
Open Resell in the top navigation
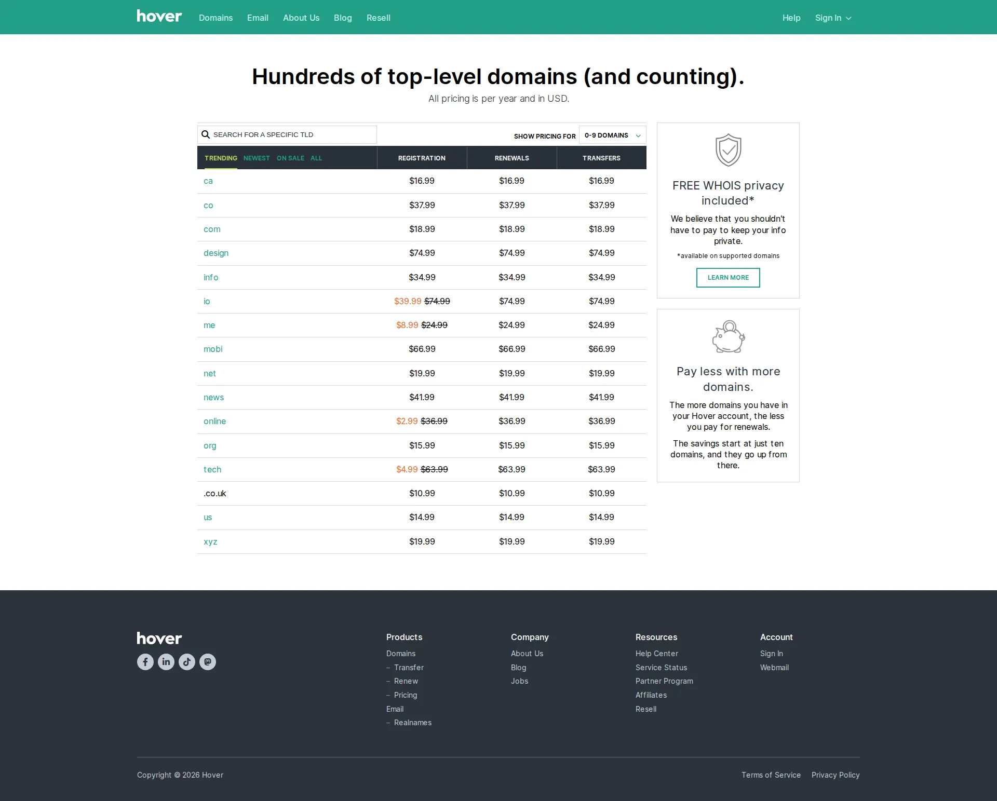(x=378, y=18)
